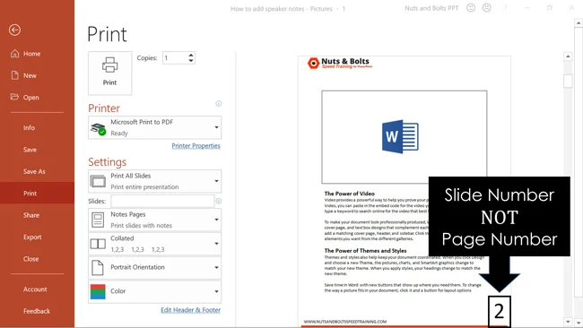The width and height of the screenshot is (583, 328).
Task: Click the printer info icon beside Printer heading
Action: pos(219,104)
